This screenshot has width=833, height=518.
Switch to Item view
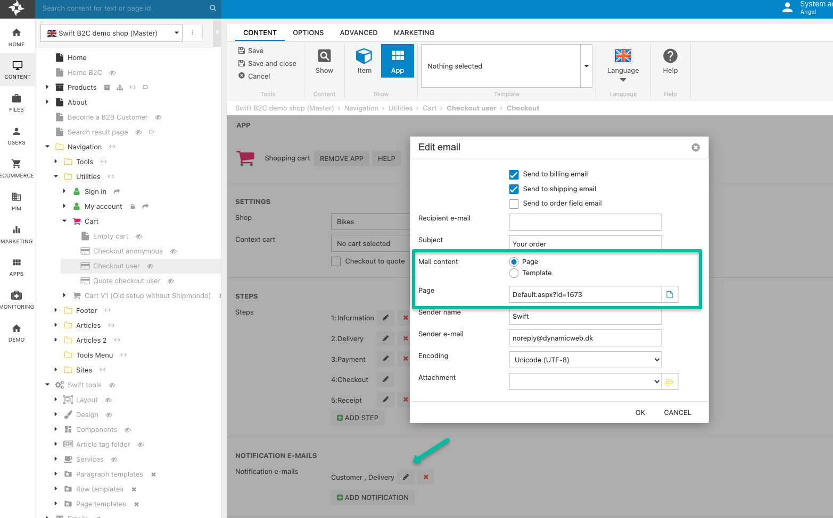coord(364,61)
